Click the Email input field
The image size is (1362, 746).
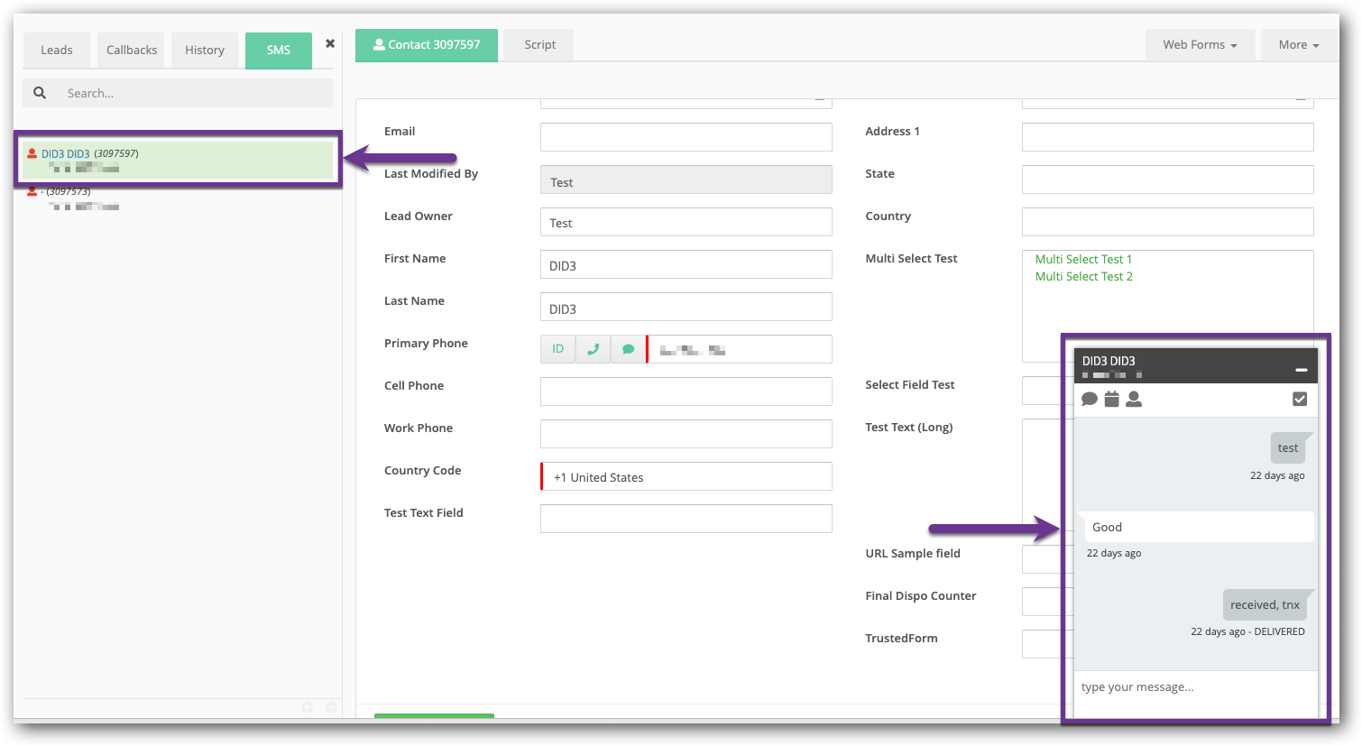(686, 137)
